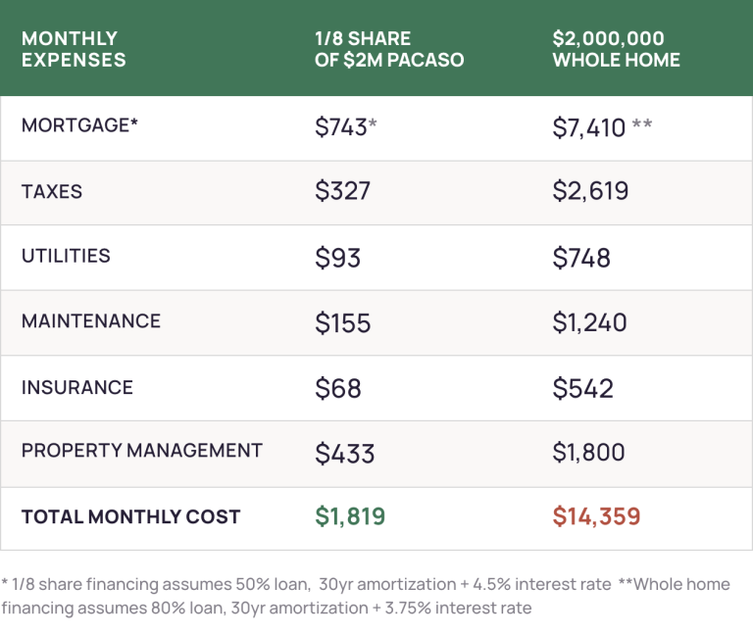Click the financing assumptions footnote text
This screenshot has height=635, width=753.
pos(366,596)
